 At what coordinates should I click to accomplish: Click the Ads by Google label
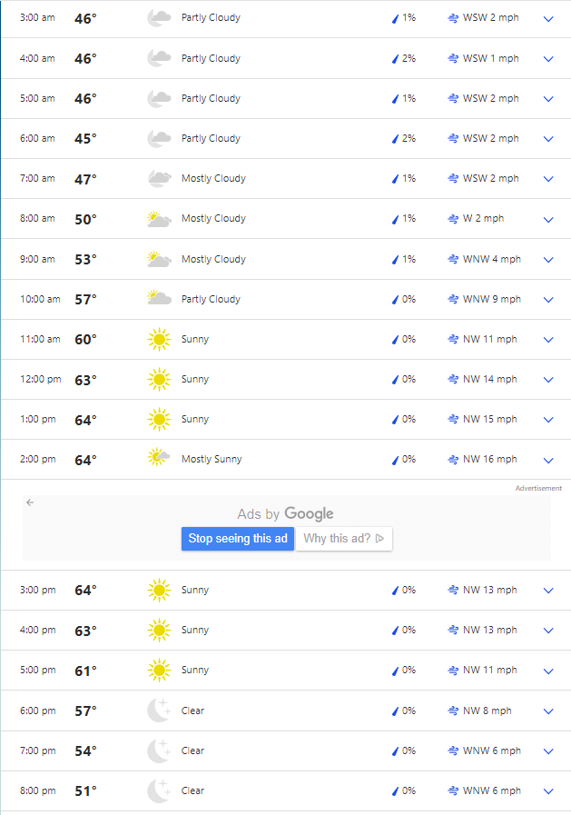(285, 513)
